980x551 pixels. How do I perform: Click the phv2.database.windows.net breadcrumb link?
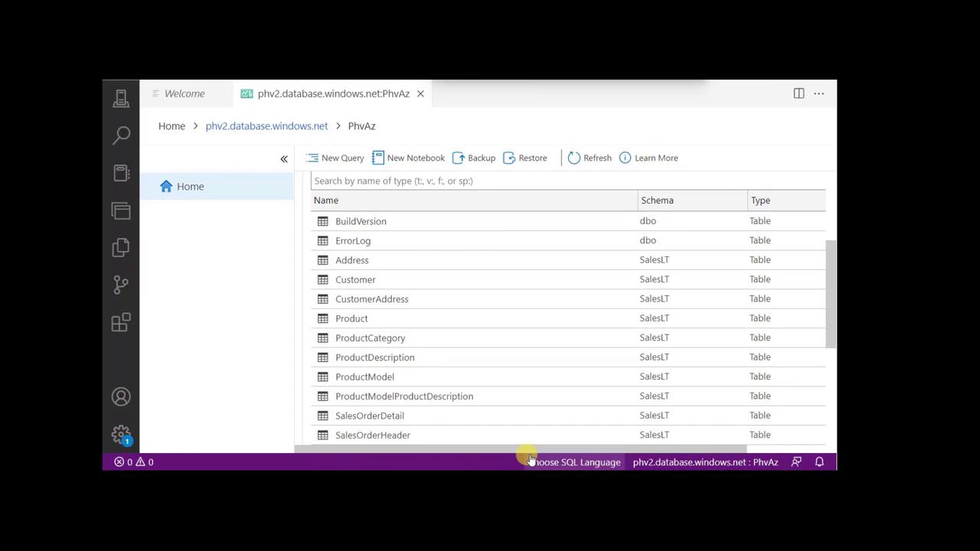click(x=266, y=126)
